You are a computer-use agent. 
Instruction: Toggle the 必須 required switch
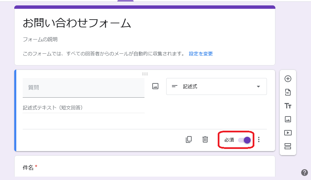244,140
